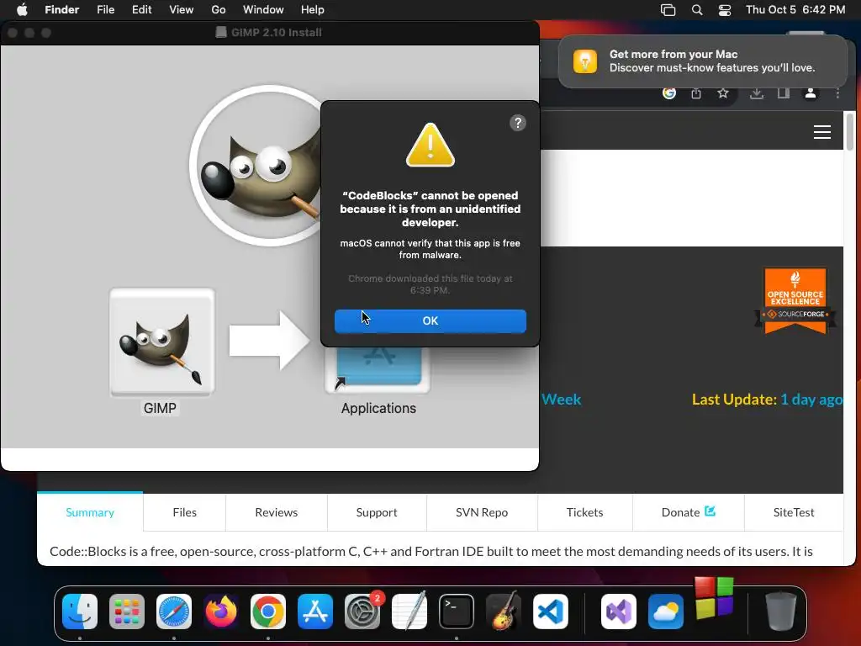Launch GarageBand from the Dock
Image resolution: width=861 pixels, height=646 pixels.
click(504, 612)
